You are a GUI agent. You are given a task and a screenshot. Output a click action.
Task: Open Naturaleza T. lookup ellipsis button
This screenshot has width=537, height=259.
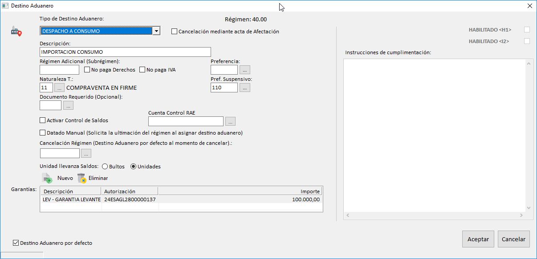click(60, 88)
